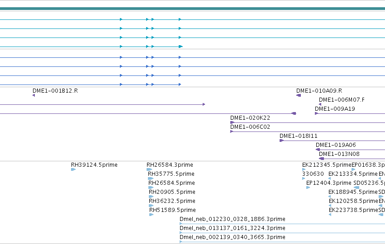The width and height of the screenshot is (385, 244).
Task: Select the DME1-001B12.R feature label
Action: click(55, 91)
